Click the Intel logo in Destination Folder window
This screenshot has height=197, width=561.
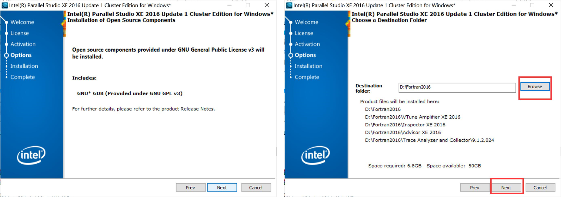click(316, 155)
